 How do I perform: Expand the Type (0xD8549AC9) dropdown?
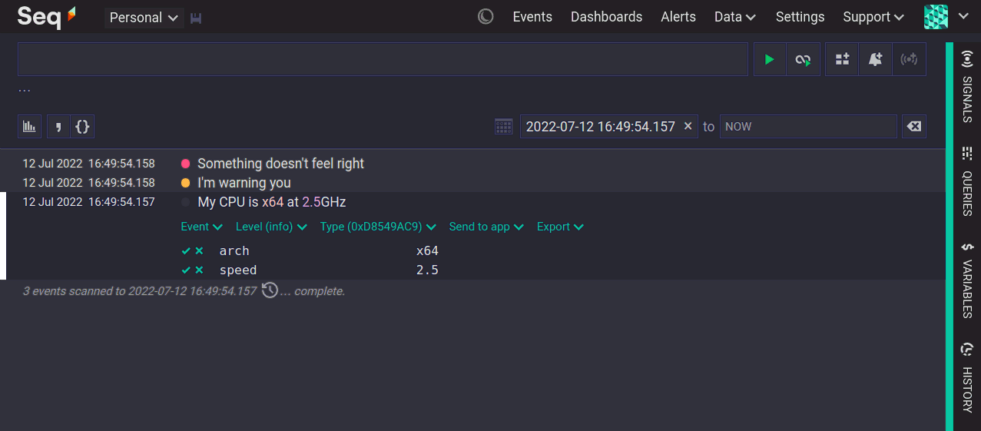[x=378, y=227]
